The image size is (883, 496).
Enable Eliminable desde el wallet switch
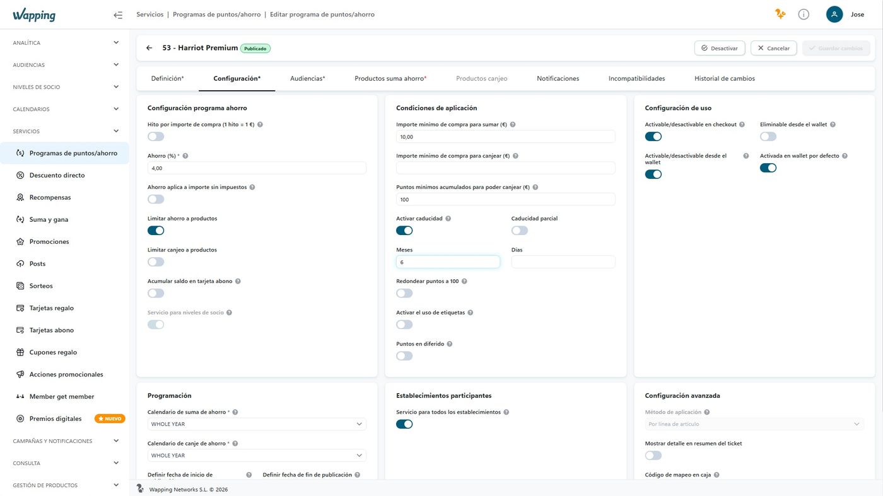[768, 137]
